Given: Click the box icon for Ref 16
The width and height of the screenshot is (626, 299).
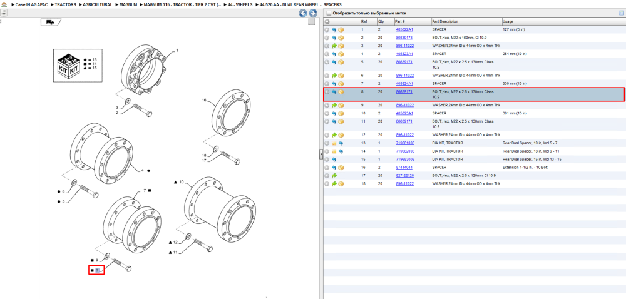Looking at the screenshot, I should pyautogui.click(x=341, y=168).
